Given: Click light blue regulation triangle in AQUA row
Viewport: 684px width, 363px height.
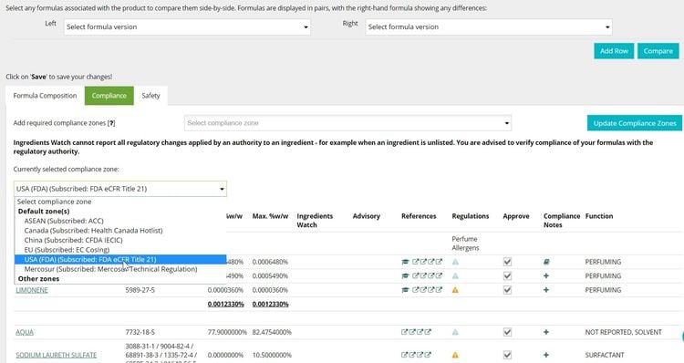Looking at the screenshot, I should (455, 332).
